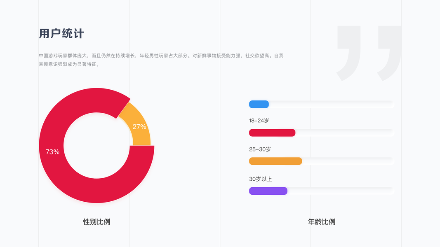440x247 pixels.
Task: Click the 年龄比例 chart caption
Action: coord(322,222)
